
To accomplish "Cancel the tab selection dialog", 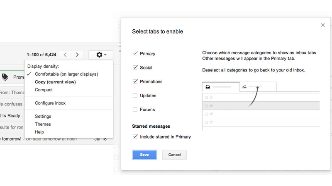I will [174, 155].
